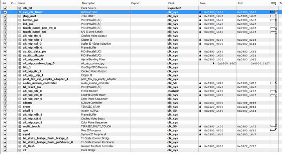The width and height of the screenshot is (282, 154).
Task: Expand the fifo_1 component
Action: point(20,67)
